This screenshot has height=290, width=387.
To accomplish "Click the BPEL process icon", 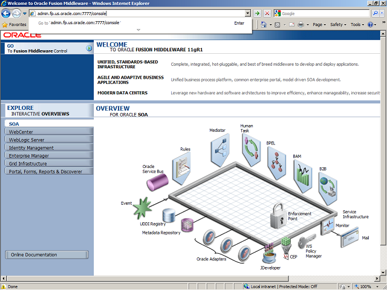I will pos(277,163).
